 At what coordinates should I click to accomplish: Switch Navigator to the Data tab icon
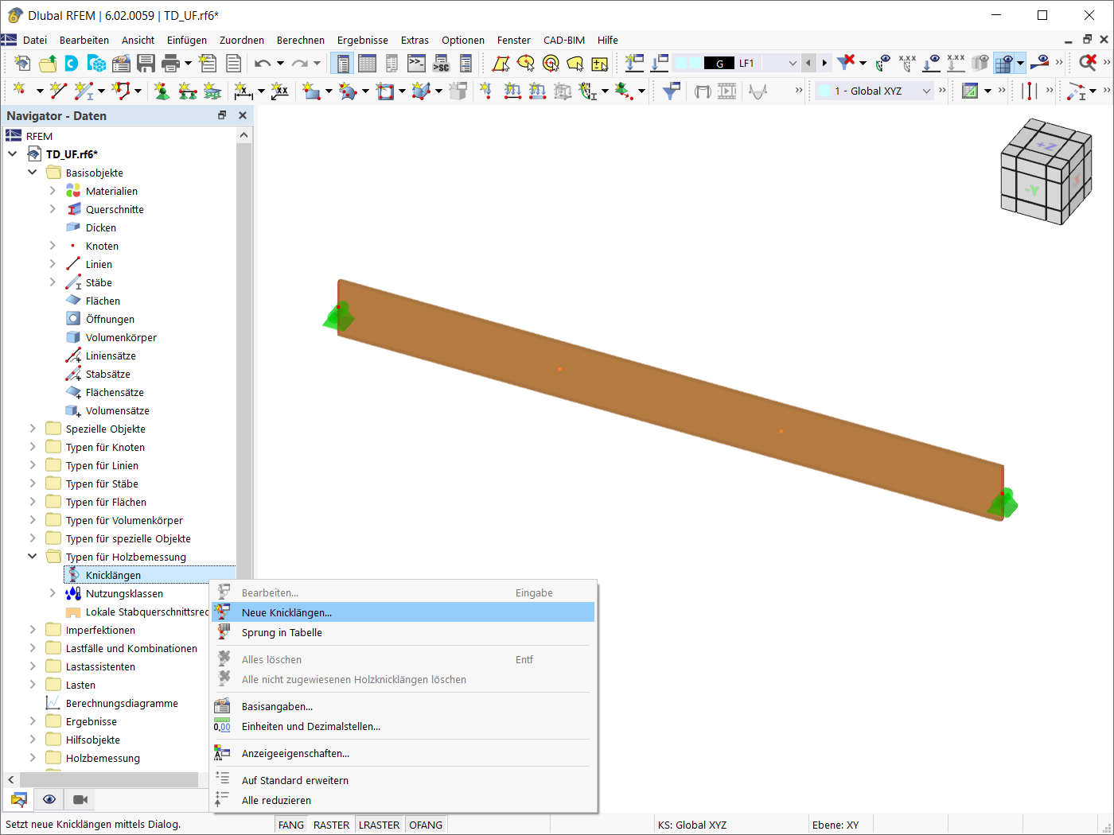[x=19, y=799]
